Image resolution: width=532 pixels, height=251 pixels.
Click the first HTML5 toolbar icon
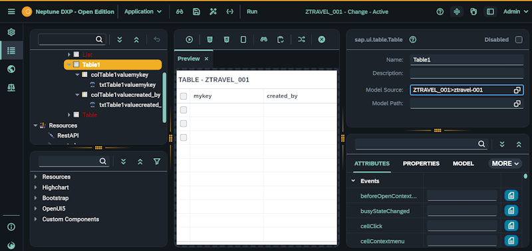pos(210,40)
